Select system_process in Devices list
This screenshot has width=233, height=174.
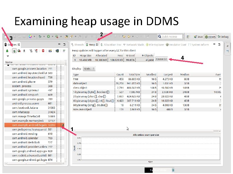[x=34, y=86]
